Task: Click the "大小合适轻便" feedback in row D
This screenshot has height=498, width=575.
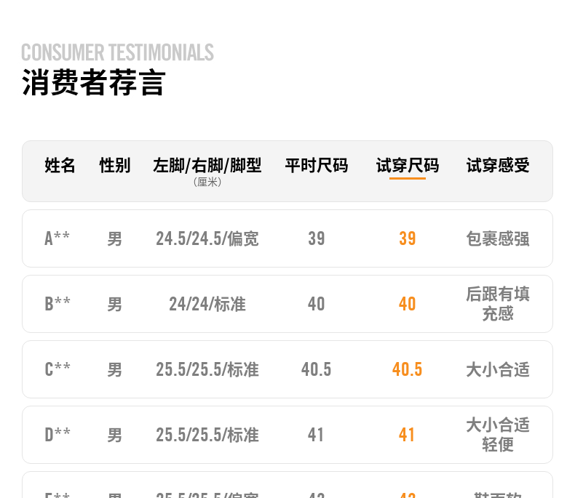Action: 498,435
